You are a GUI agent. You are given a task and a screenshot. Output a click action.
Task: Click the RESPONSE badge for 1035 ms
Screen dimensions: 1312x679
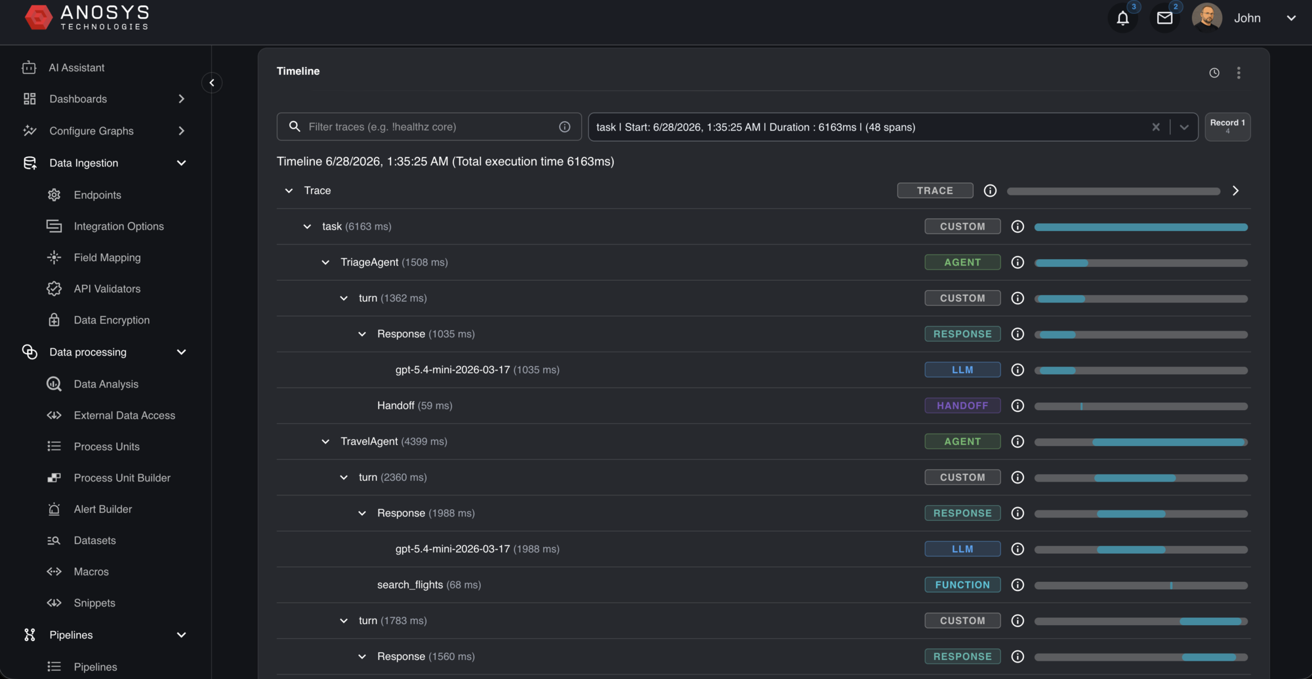pos(962,334)
